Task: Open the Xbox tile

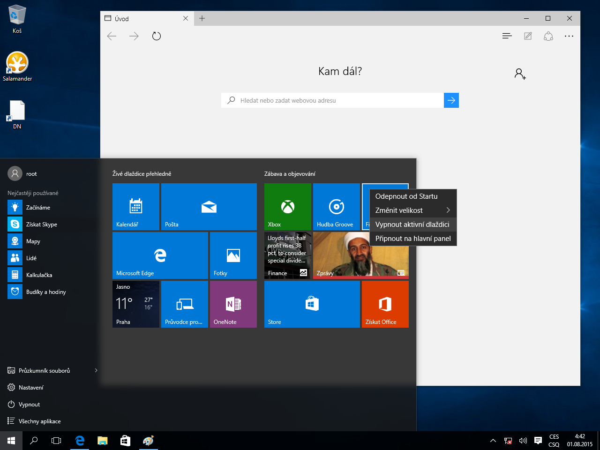Action: (288, 207)
